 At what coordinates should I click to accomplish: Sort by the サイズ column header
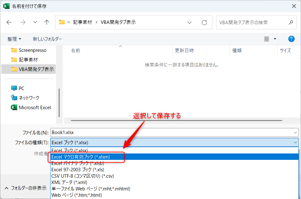[285, 50]
